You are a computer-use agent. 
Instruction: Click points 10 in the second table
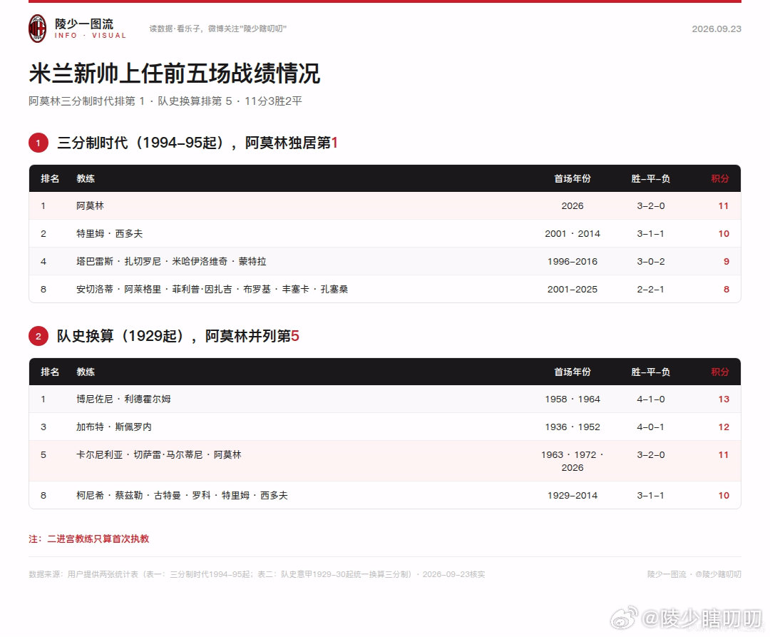tap(724, 496)
